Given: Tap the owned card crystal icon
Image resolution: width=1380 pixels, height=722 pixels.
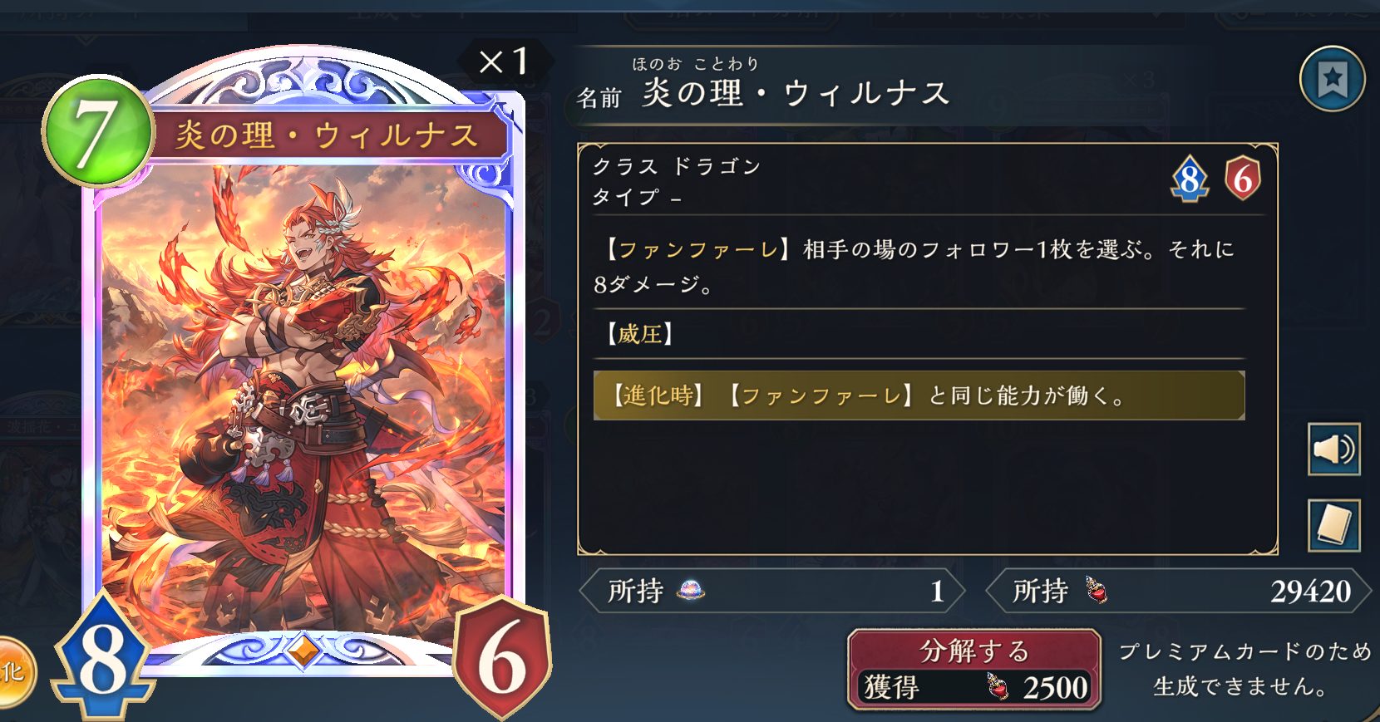Looking at the screenshot, I should (x=691, y=591).
